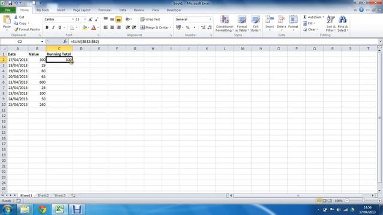This screenshot has height=215, width=383.
Task: Click the formula bar input field
Action: 223,42
